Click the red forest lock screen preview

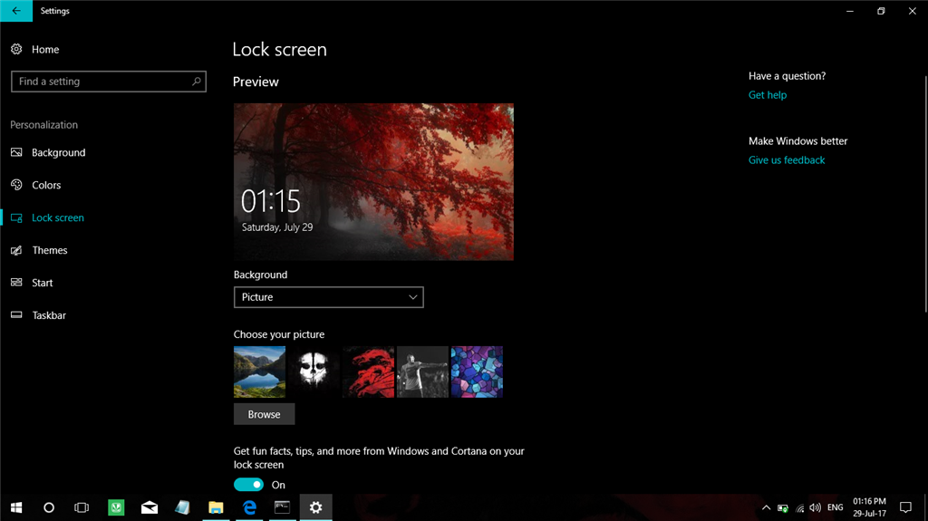(373, 182)
